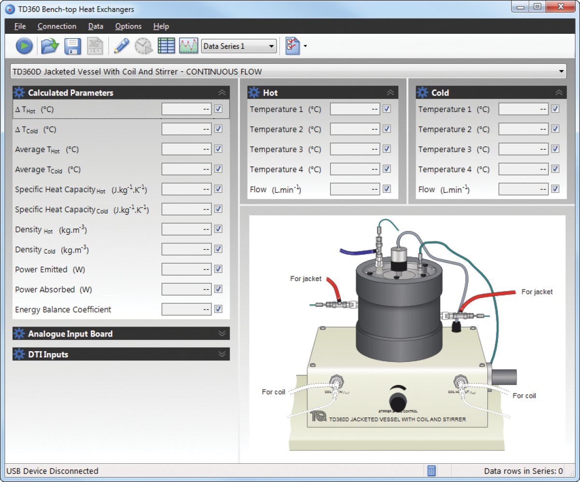
Task: Click the Calculated Parameters gear icon
Action: (x=19, y=93)
